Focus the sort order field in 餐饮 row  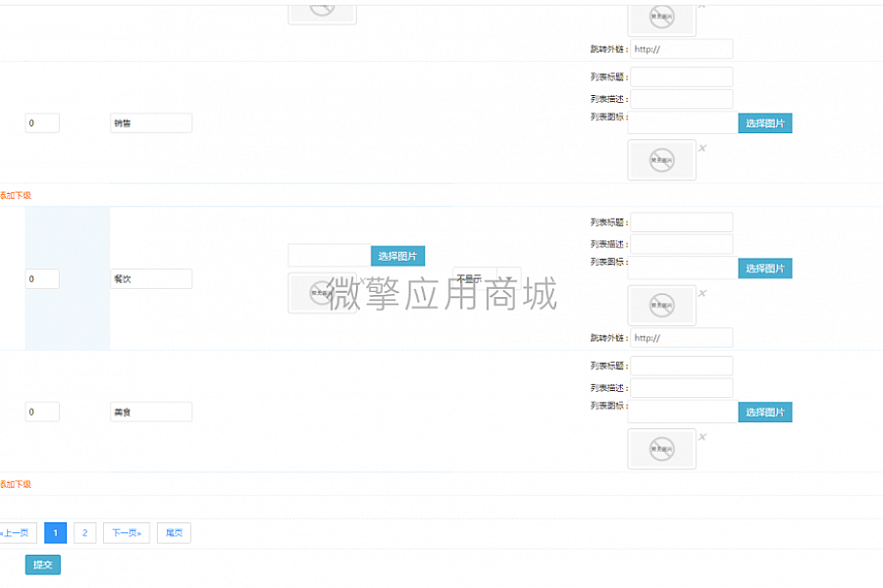pos(42,279)
